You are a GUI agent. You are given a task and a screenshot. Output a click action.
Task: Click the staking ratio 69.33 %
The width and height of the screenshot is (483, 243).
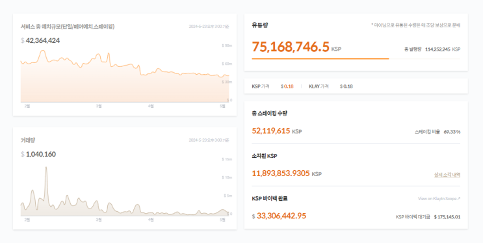coord(452,132)
